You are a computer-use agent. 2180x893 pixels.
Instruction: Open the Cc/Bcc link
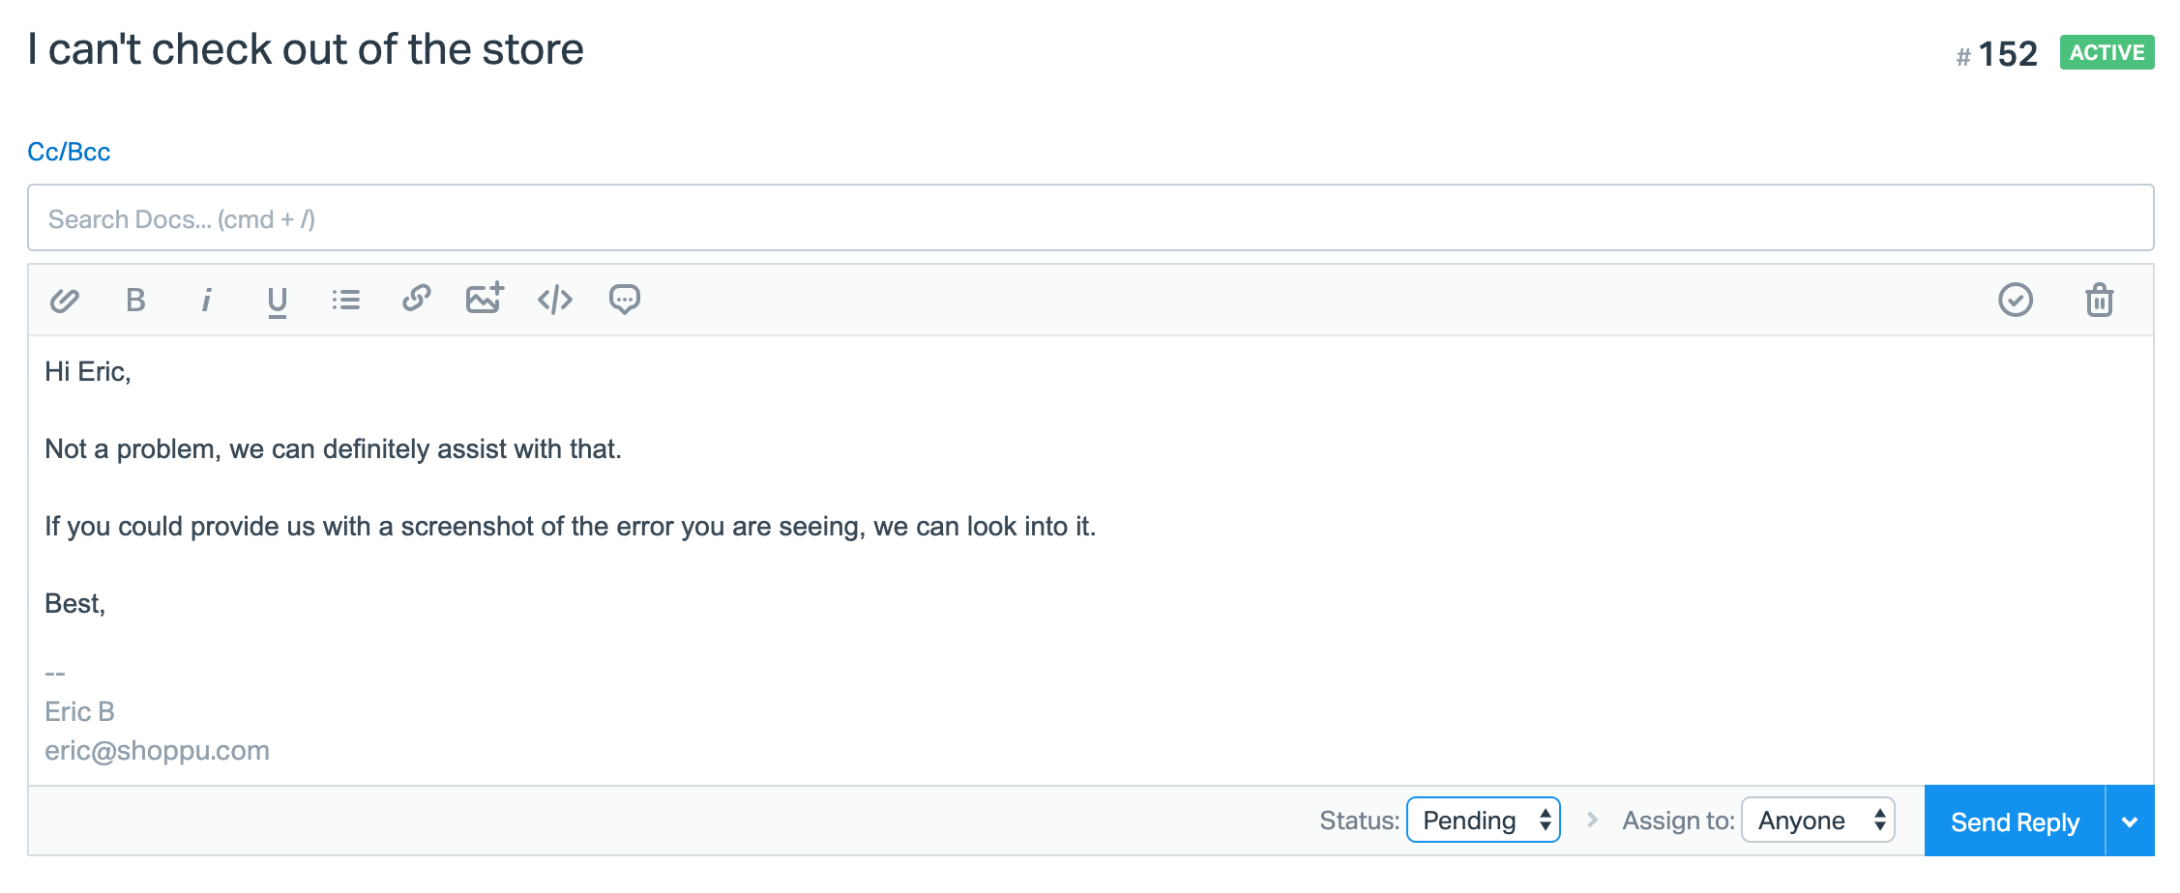pos(69,152)
